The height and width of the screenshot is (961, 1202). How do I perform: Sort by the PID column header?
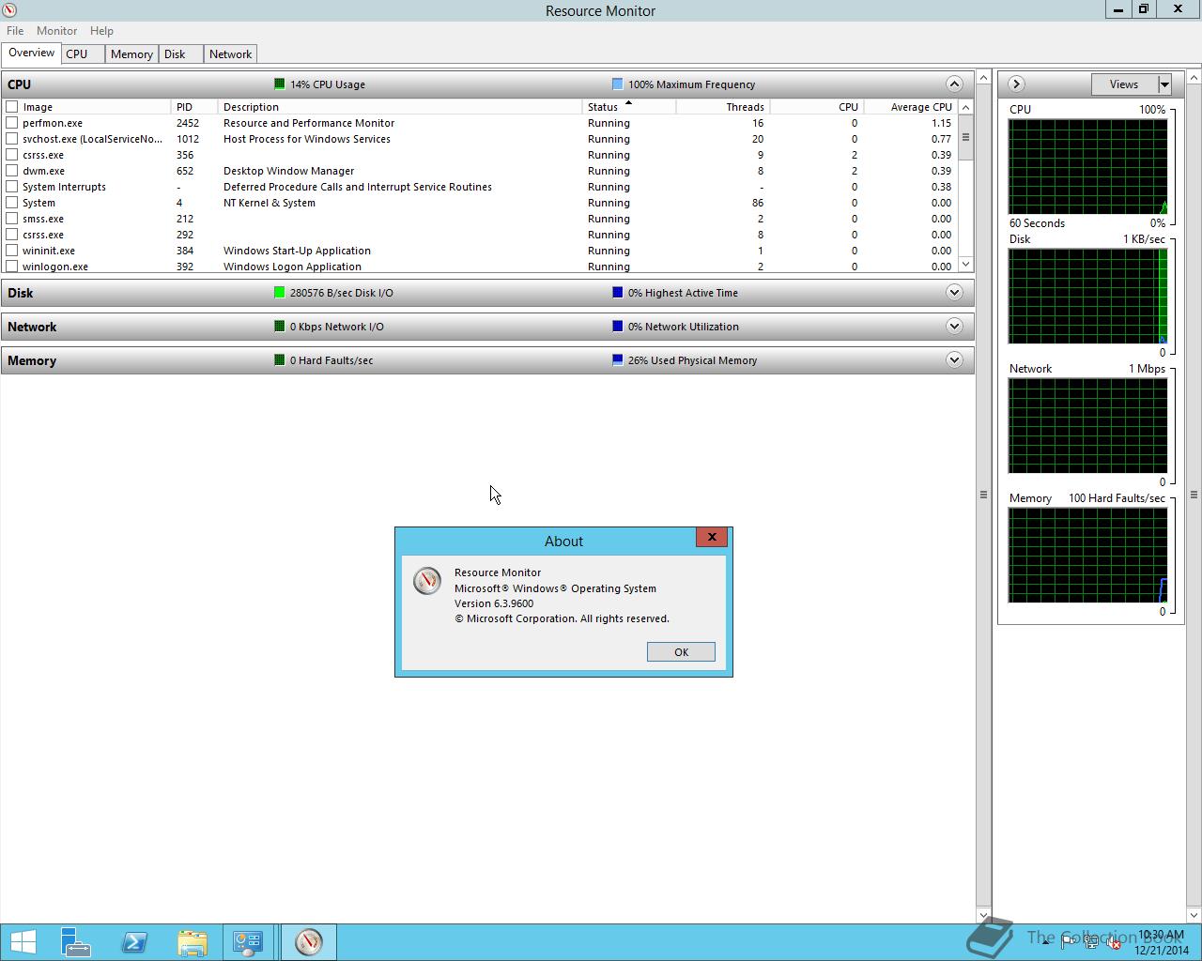194,107
